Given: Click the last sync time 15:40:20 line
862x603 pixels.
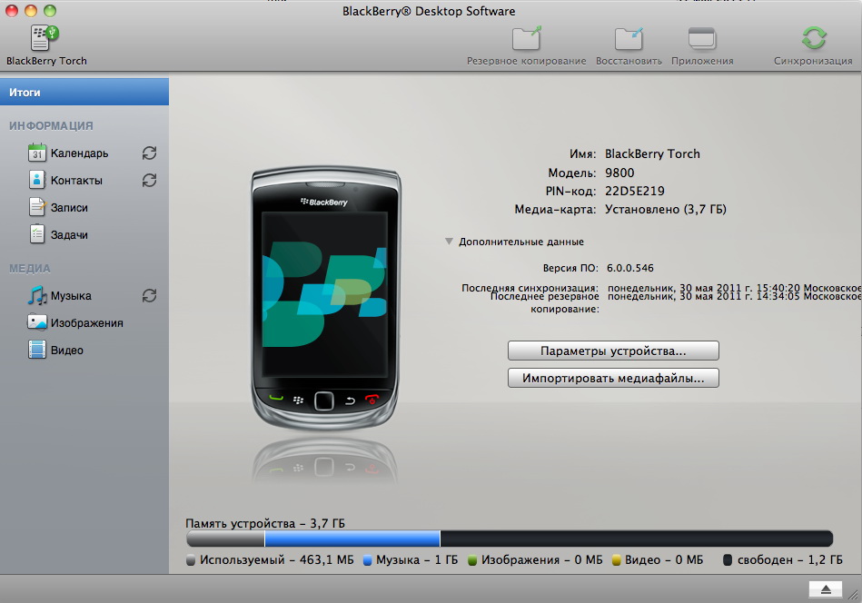Looking at the screenshot, I should pos(734,287).
